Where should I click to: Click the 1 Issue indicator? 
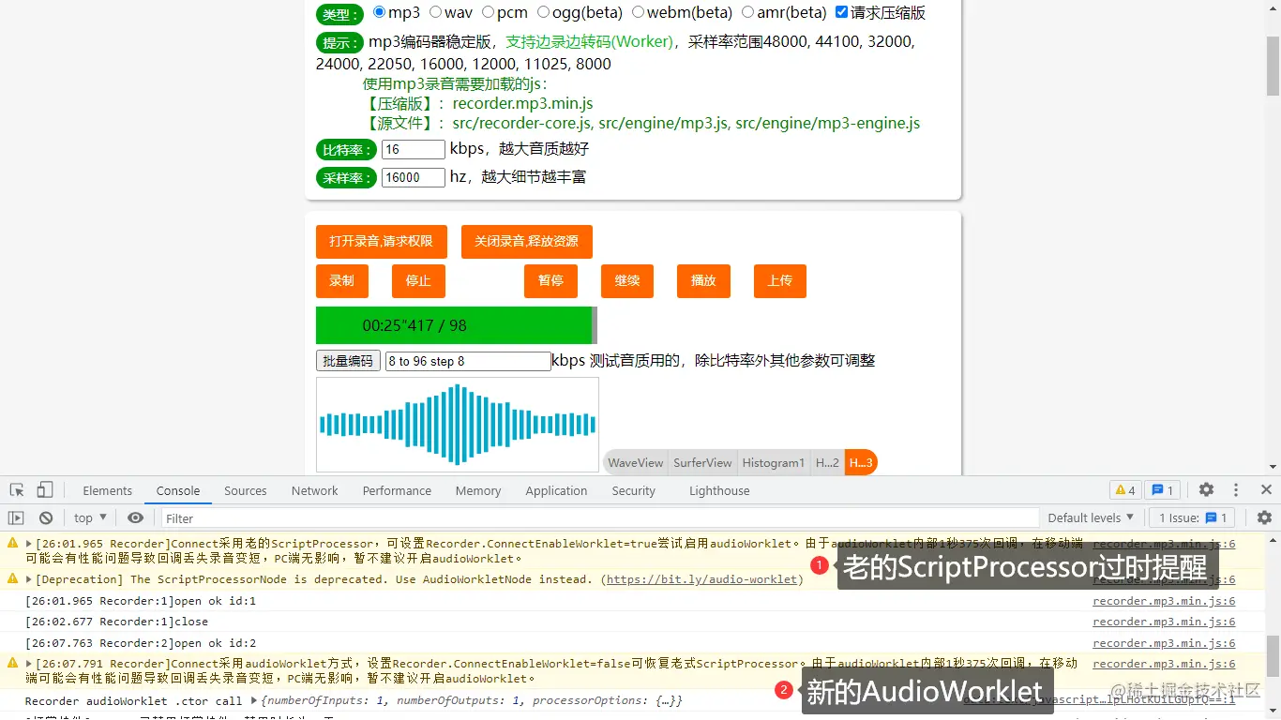point(1193,517)
